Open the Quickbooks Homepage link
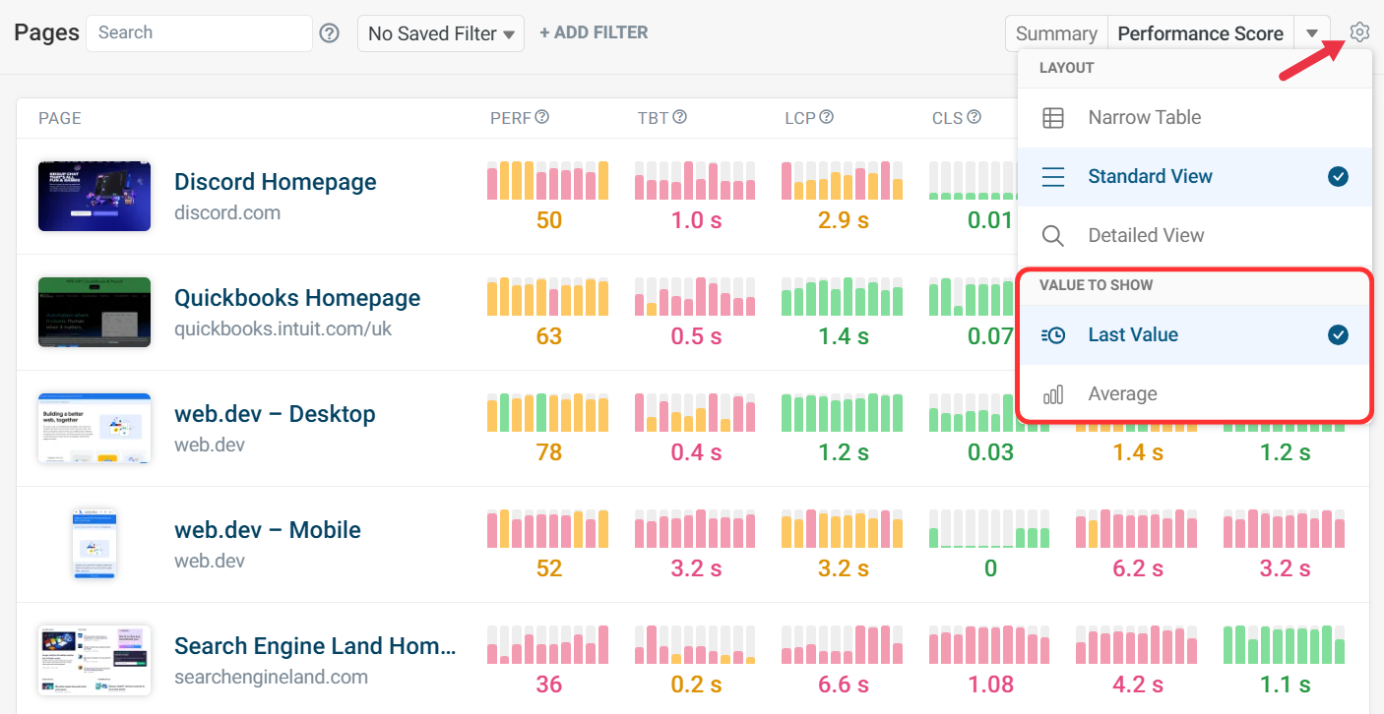 pos(296,298)
